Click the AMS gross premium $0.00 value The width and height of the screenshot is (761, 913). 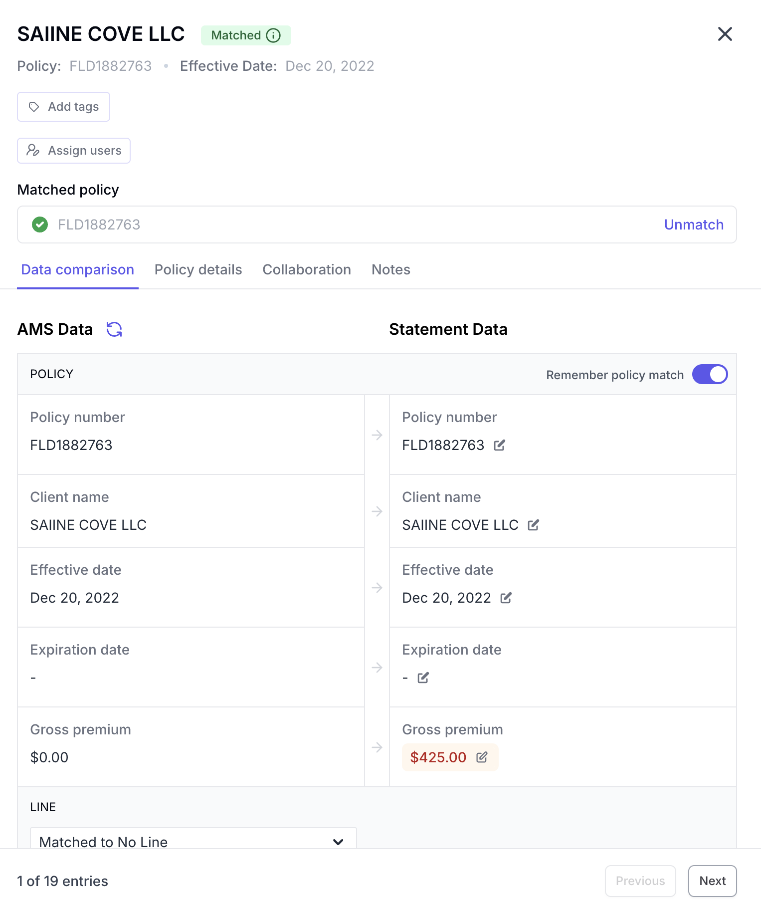coord(49,757)
